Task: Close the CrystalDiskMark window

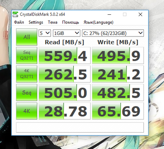Action: pos(140,14)
